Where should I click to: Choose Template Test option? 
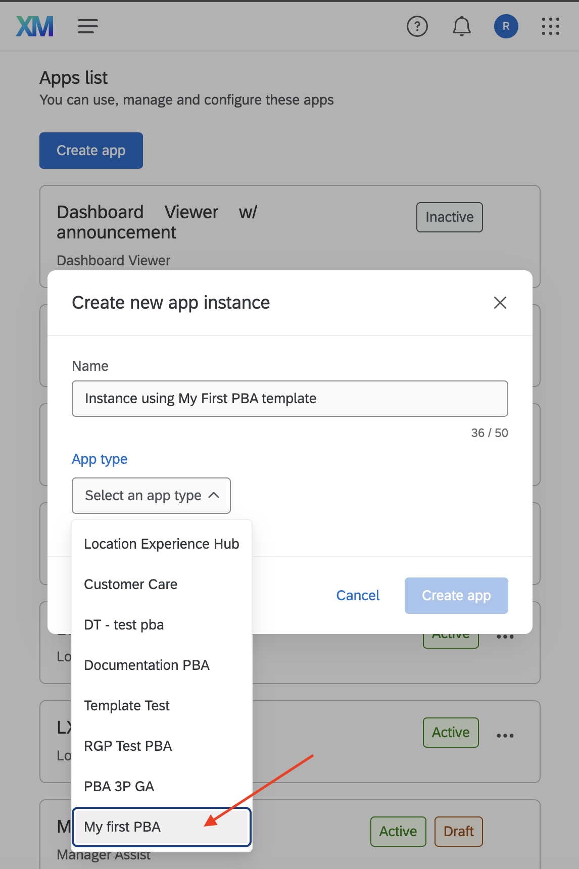click(162, 706)
